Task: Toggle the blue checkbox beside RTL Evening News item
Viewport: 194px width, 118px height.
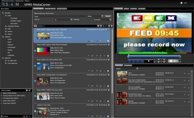Action: [35, 66]
